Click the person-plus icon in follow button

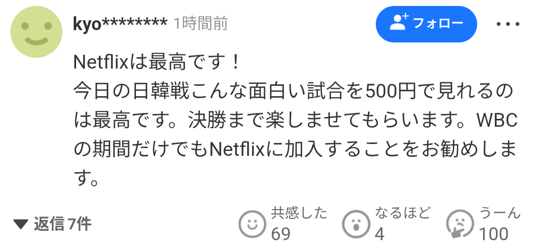pos(399,22)
